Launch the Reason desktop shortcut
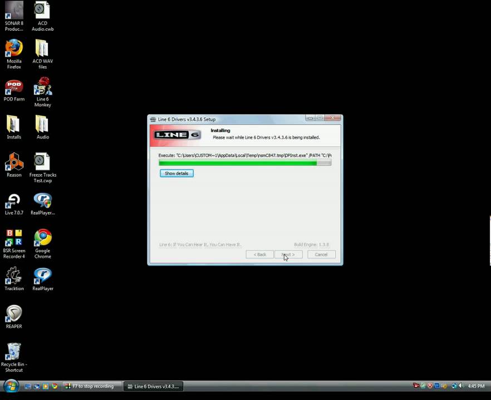The height and width of the screenshot is (400, 491). [14, 165]
